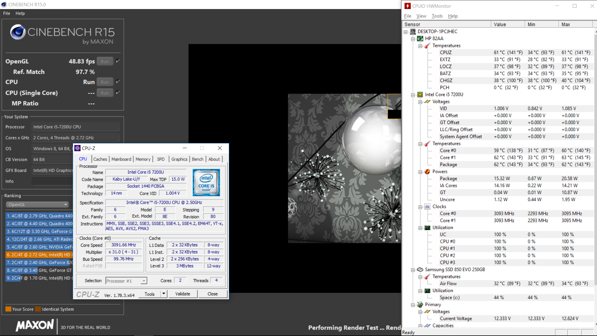The height and width of the screenshot is (336, 597).
Task: Select the Intel Core i5 7200U chip icon
Action: pyautogui.click(x=420, y=95)
